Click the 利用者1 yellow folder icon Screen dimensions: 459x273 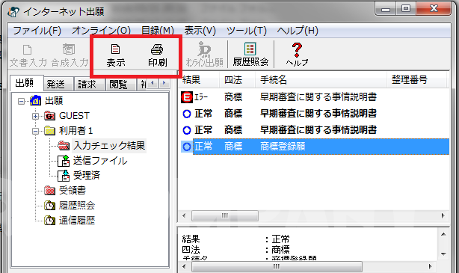pos(49,131)
